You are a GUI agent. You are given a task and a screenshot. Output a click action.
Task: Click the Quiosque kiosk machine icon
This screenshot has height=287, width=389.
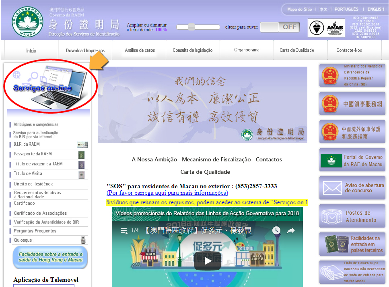tap(83, 240)
